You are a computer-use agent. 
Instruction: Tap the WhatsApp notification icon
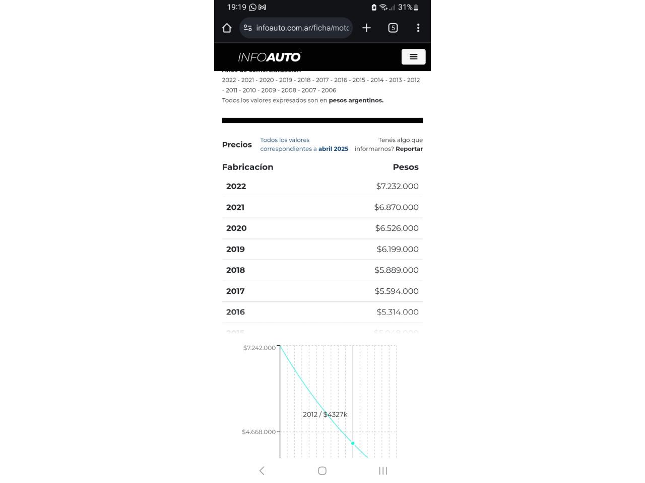(x=253, y=8)
